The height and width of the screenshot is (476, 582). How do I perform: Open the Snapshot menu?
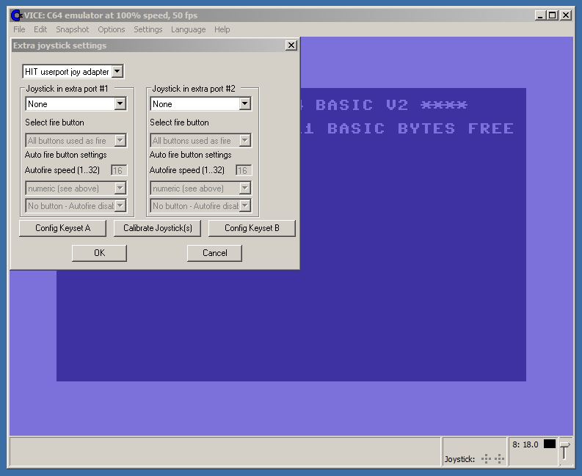[72, 29]
